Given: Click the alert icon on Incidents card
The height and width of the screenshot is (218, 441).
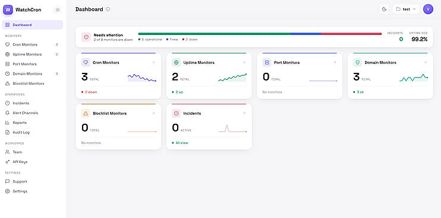Looking at the screenshot, I should [x=177, y=113].
